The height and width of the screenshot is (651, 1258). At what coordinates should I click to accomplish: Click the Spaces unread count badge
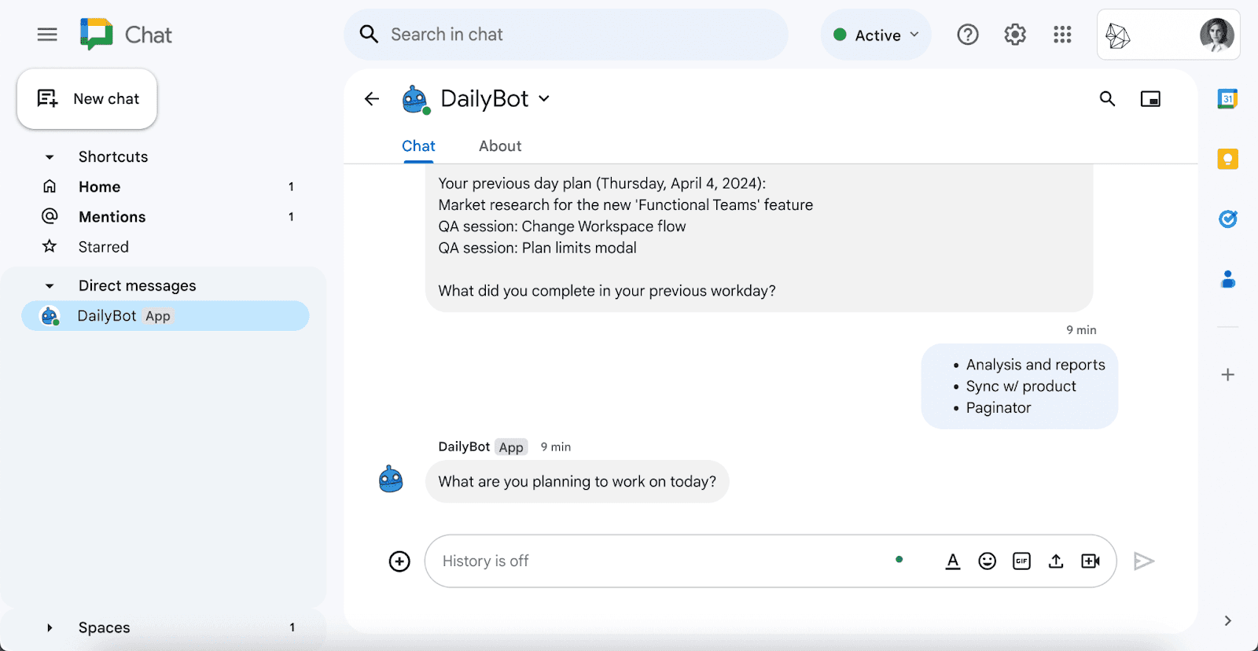292,627
